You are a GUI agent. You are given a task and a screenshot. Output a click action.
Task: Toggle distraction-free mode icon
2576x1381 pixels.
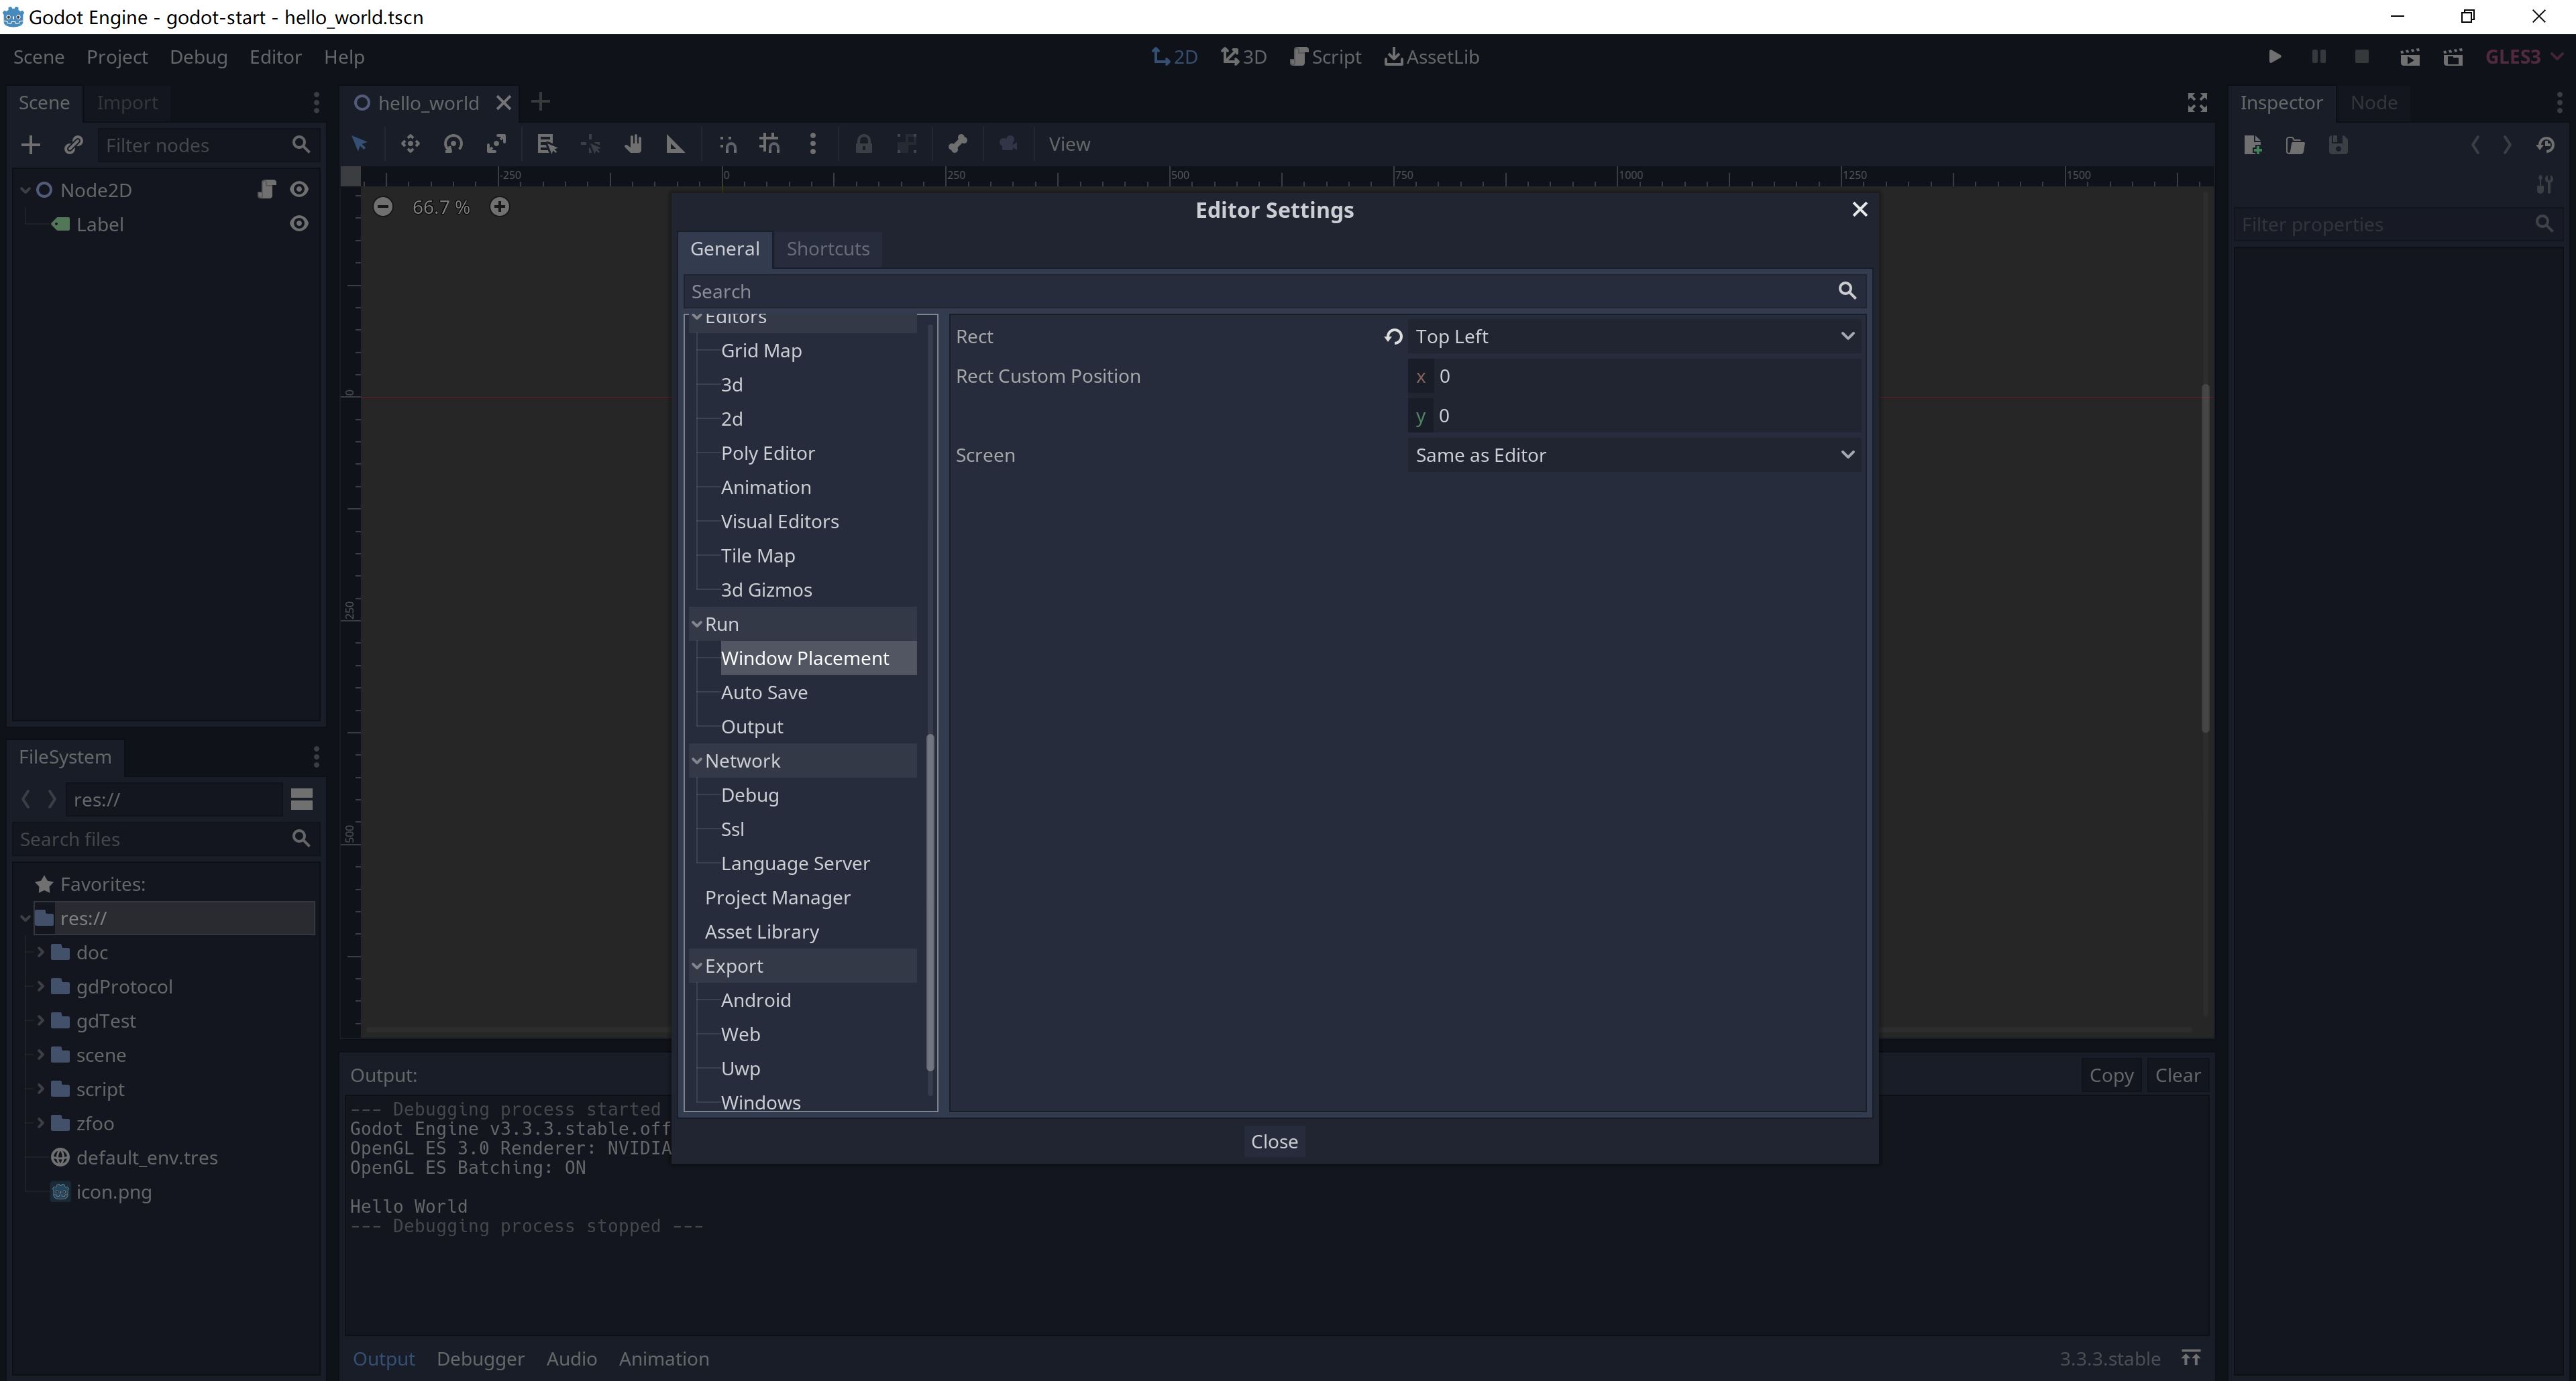coord(2197,102)
